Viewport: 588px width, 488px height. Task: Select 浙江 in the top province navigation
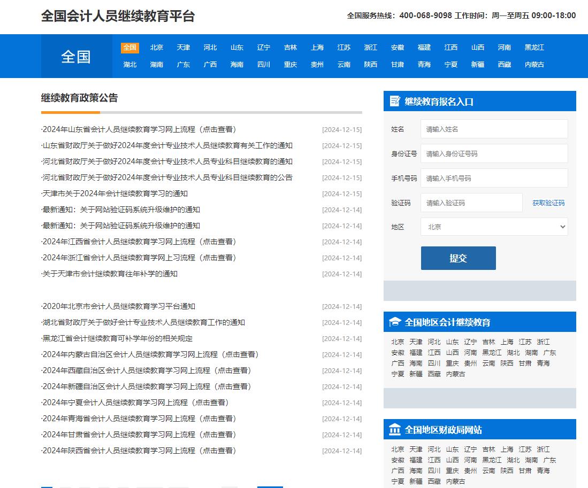tap(370, 48)
